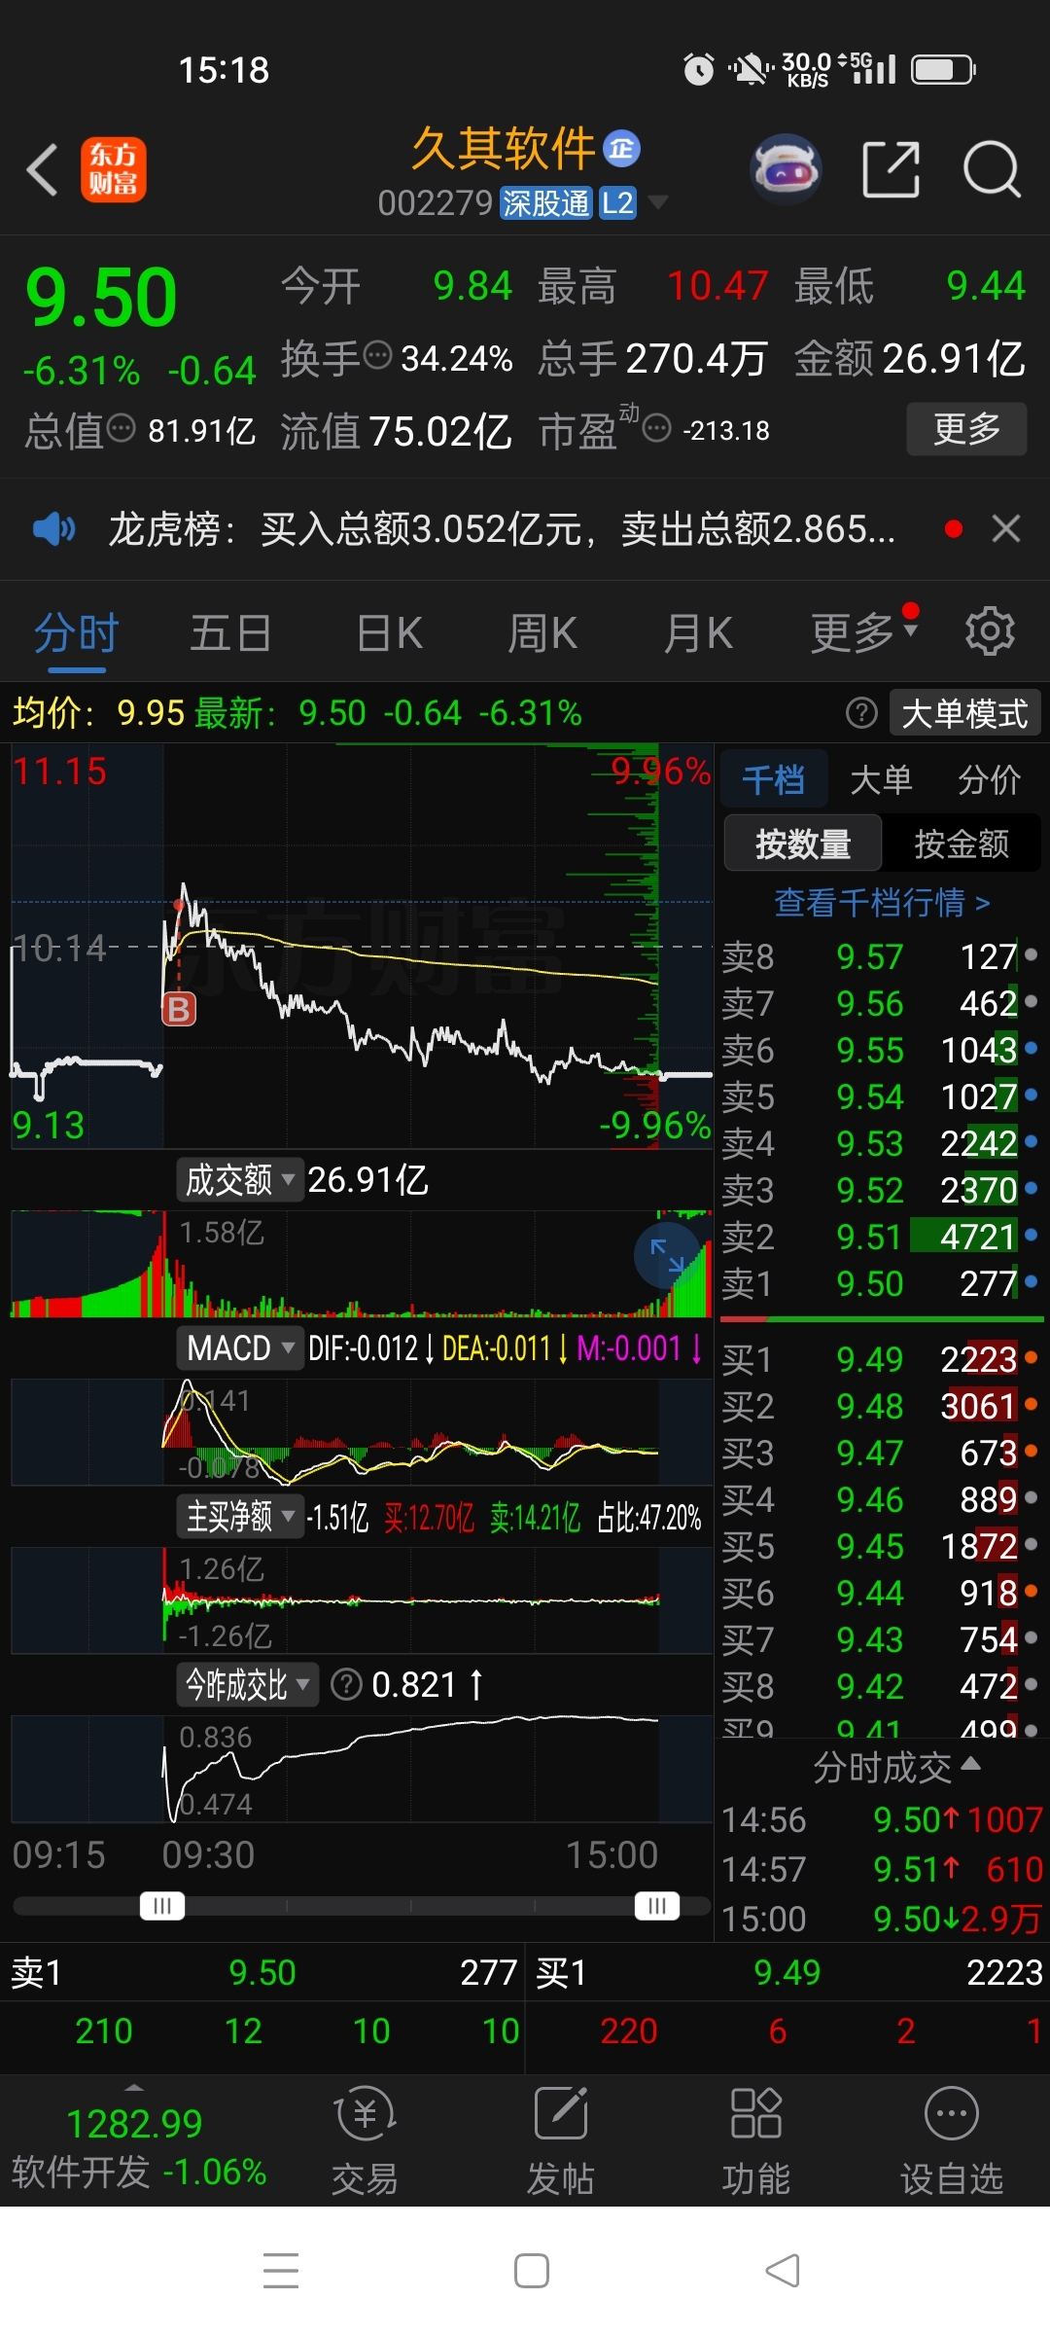The image size is (1050, 2335).
Task: Tap Android back triangle button
Action: tap(783, 2271)
